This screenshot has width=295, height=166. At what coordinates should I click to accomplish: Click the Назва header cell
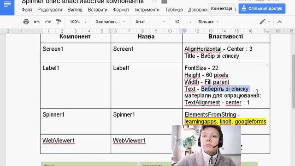[x=146, y=36]
